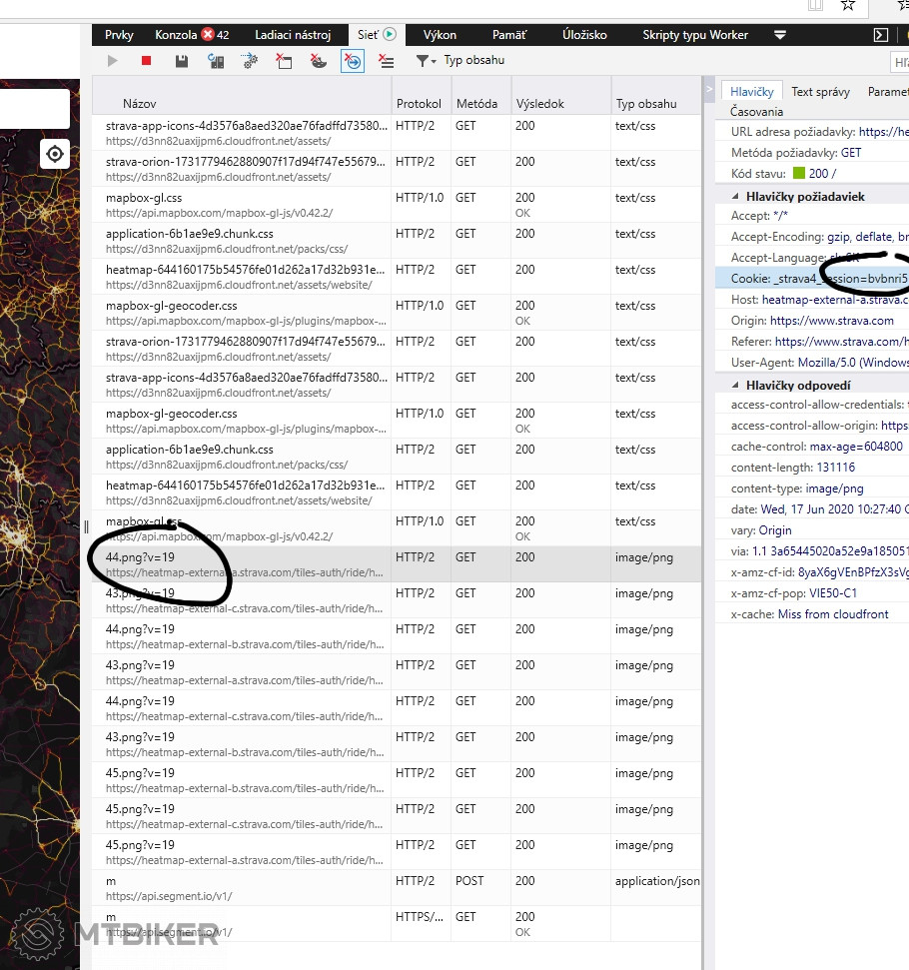Open the Typ obsahu filter dropdown
The height and width of the screenshot is (970, 909).
(460, 61)
